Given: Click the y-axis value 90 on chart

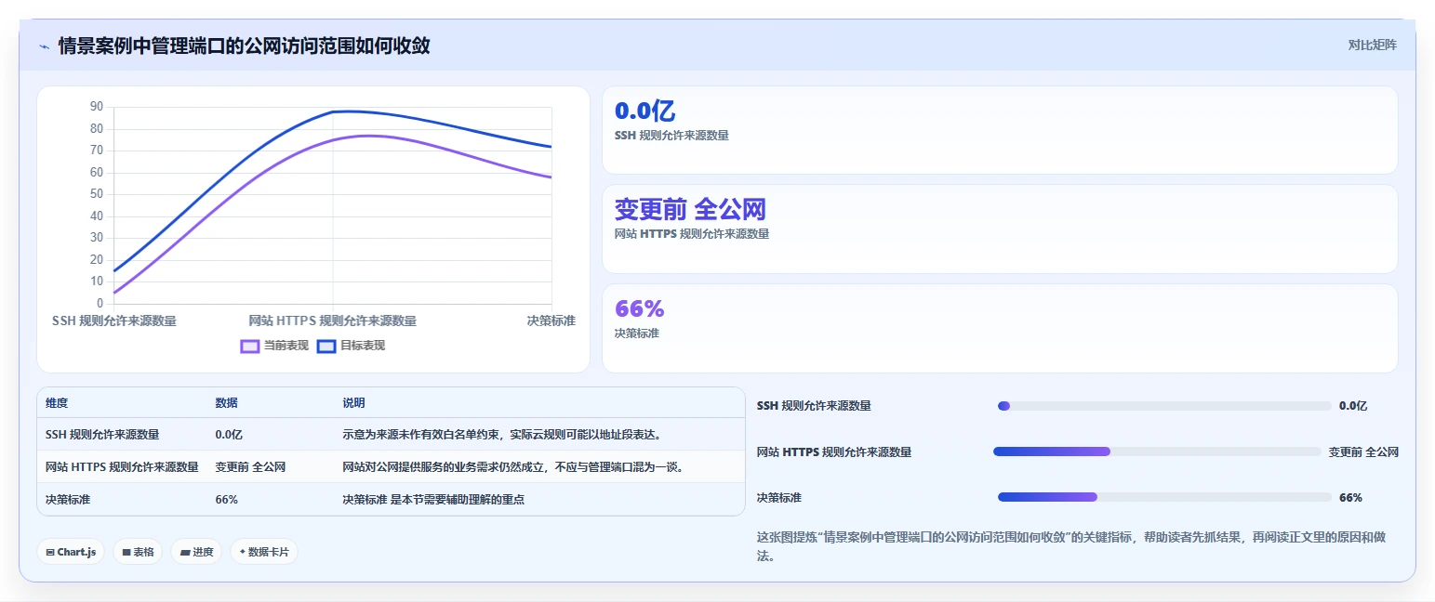Looking at the screenshot, I should 97,107.
